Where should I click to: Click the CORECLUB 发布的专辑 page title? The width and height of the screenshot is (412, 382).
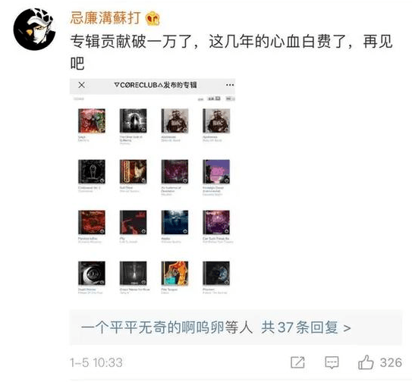156,85
